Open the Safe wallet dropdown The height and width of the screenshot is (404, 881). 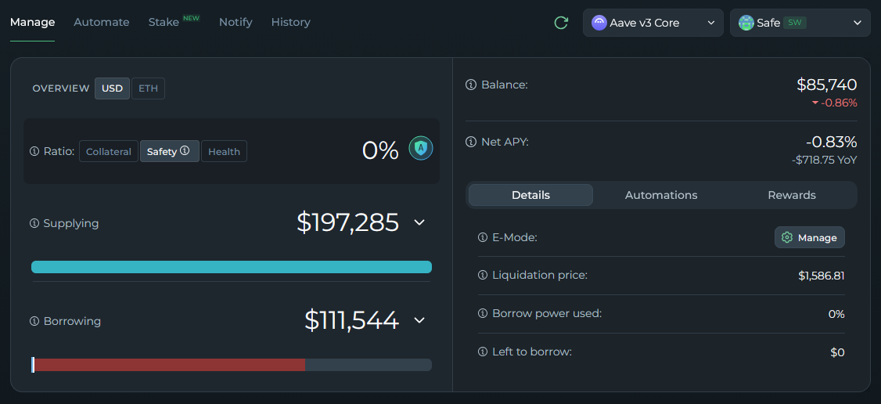point(800,23)
